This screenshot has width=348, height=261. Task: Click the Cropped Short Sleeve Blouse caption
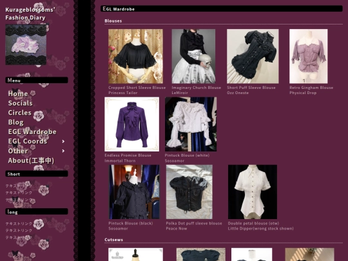(x=137, y=88)
